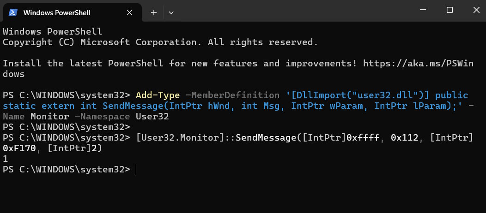The width and height of the screenshot is (486, 213).
Task: Expand the new tab profiles dropdown chevron
Action: (171, 12)
